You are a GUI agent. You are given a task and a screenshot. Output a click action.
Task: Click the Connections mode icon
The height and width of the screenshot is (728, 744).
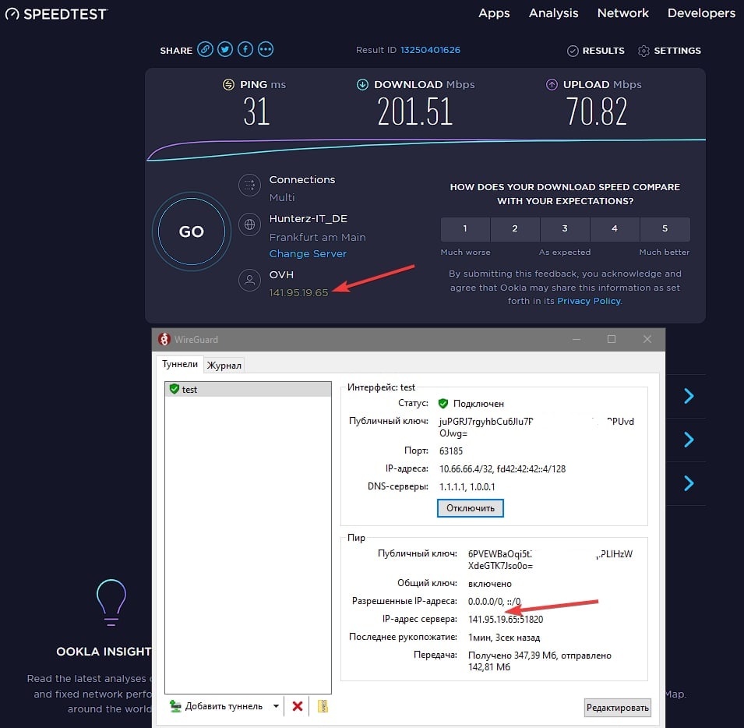pyautogui.click(x=249, y=186)
